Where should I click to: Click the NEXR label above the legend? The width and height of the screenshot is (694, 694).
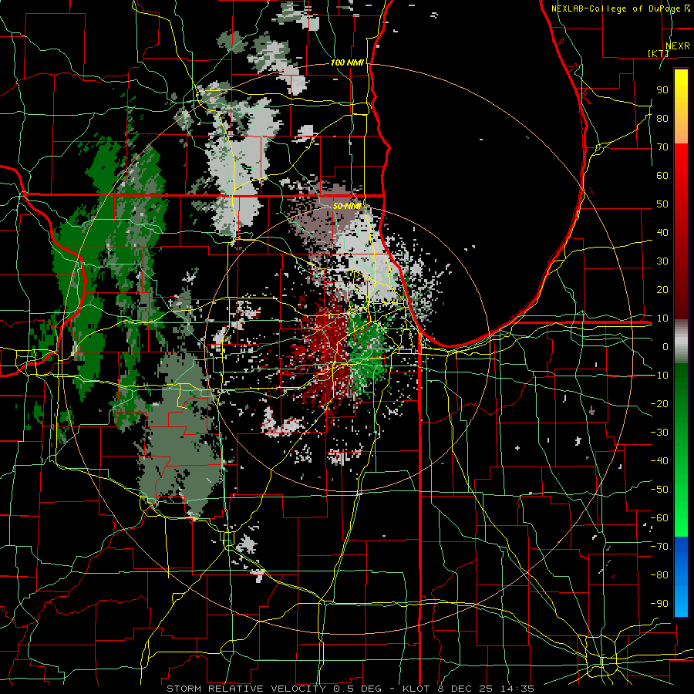677,46
